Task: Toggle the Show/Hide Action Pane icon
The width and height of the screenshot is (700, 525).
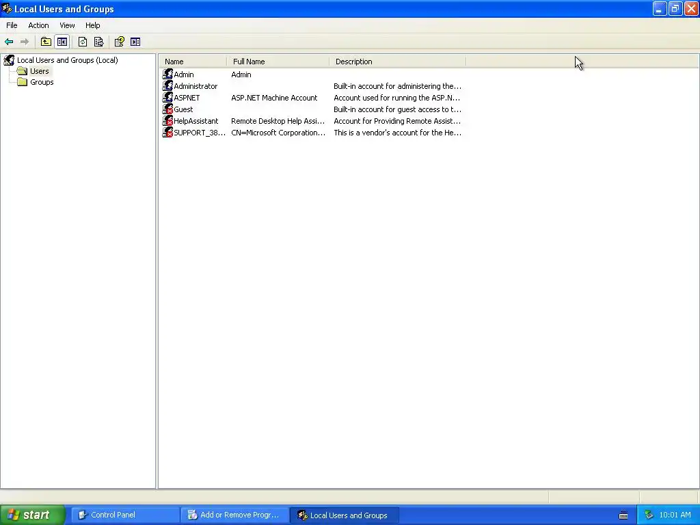Action: [x=135, y=42]
